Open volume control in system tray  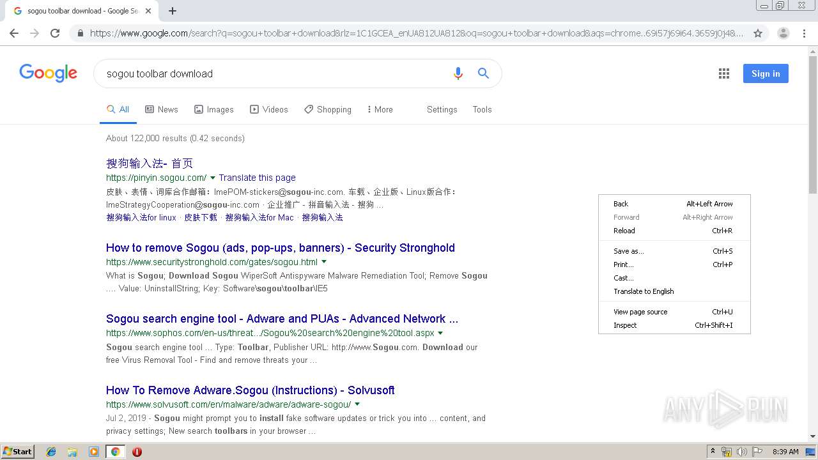pos(742,452)
